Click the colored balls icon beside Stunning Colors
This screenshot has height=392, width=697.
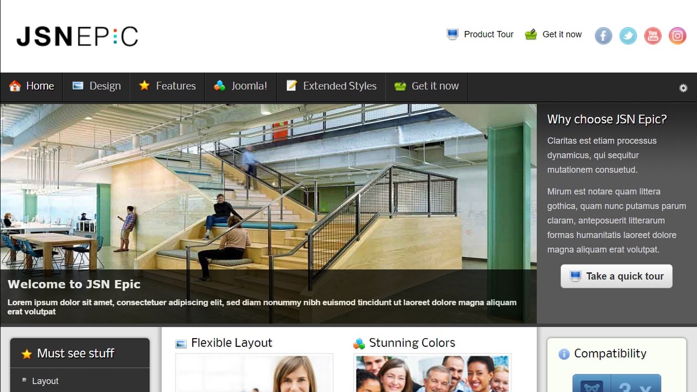[x=359, y=344]
